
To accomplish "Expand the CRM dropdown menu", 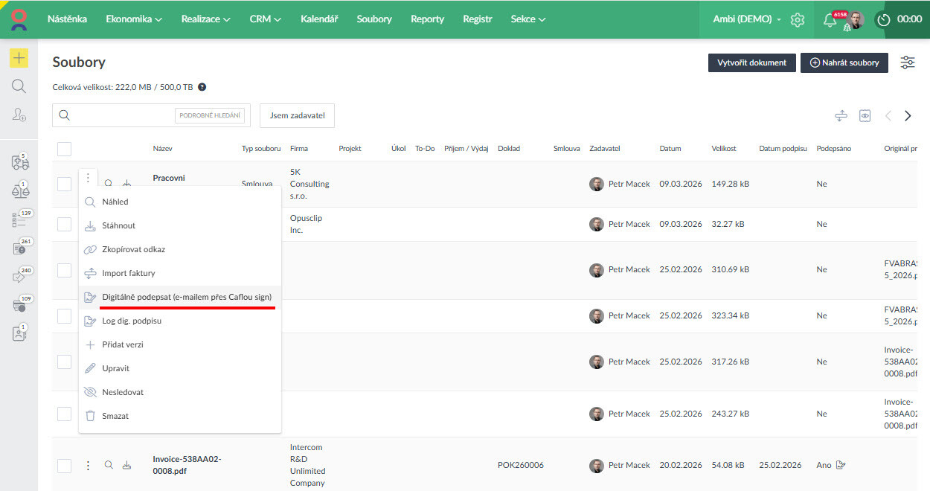I will pos(266,19).
